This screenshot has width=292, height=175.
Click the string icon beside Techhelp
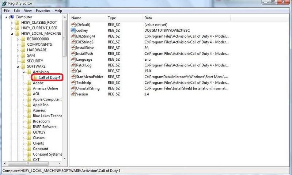click(x=73, y=82)
